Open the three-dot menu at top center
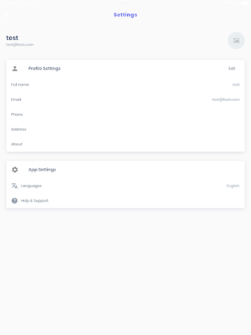The height and width of the screenshot is (335, 251). 125,3
